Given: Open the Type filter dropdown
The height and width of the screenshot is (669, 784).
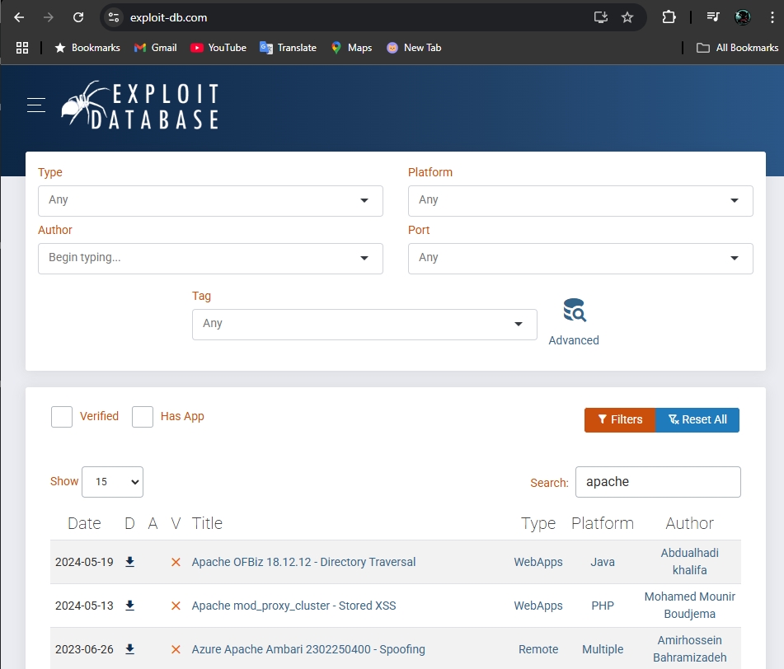Looking at the screenshot, I should (x=210, y=200).
